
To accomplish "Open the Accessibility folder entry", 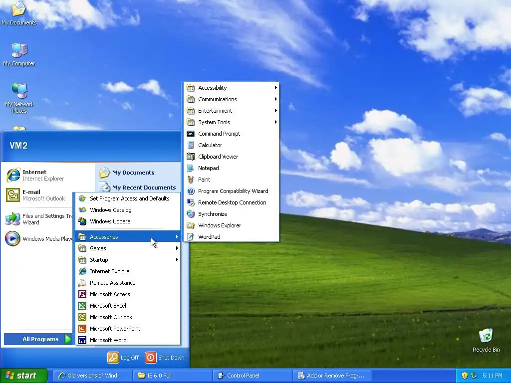I will click(232, 88).
